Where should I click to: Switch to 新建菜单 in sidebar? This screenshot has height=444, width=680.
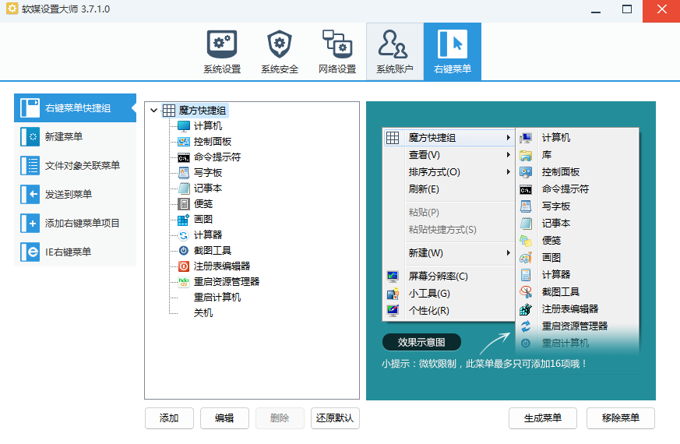75,137
